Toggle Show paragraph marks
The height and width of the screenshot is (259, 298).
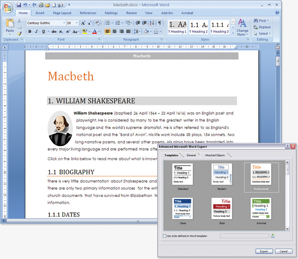coord(160,23)
